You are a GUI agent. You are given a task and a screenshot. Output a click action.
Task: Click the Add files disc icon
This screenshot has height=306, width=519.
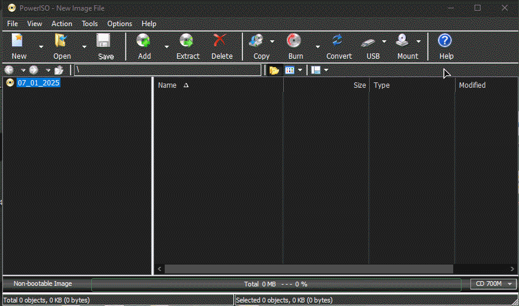click(x=143, y=41)
